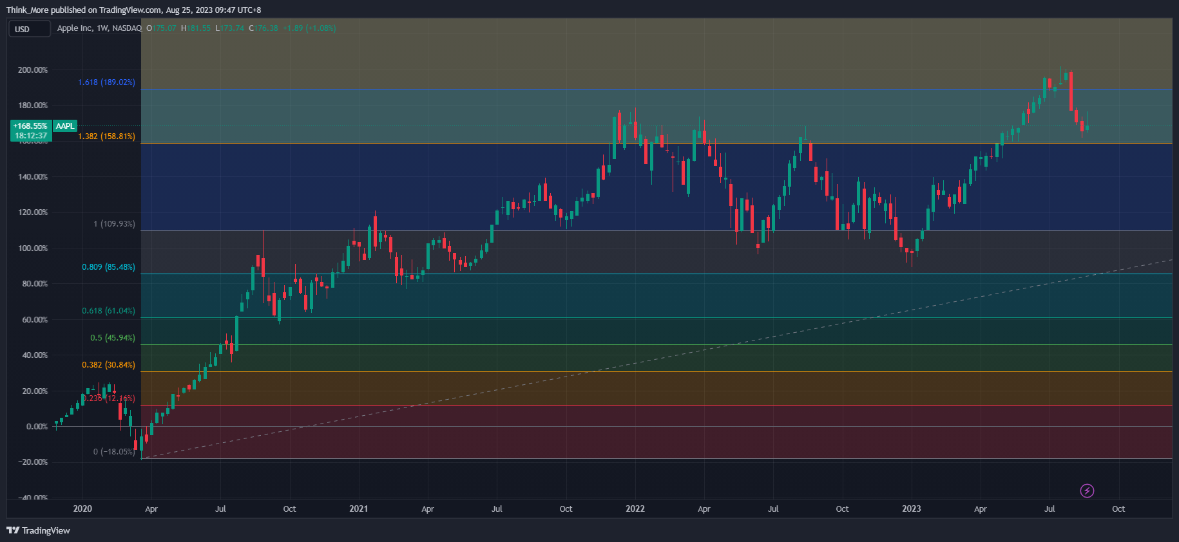Click the H181.55 high value

196,28
